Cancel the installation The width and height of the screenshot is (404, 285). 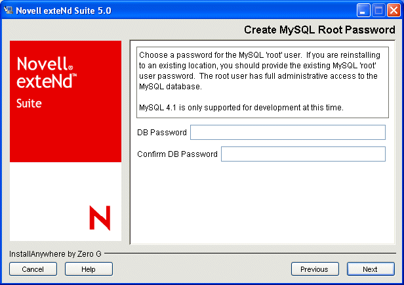[33, 269]
